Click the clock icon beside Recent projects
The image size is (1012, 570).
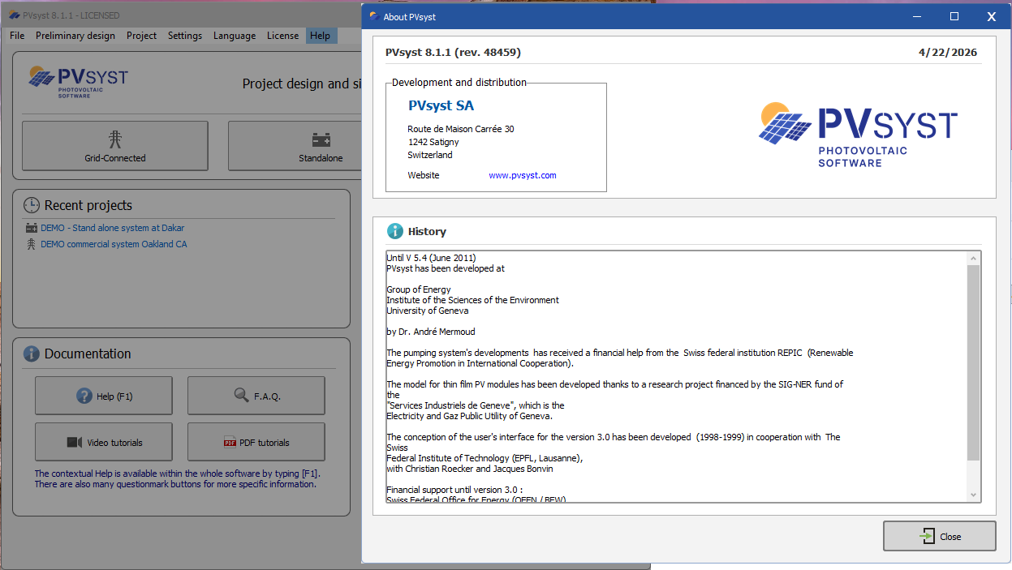click(x=32, y=205)
